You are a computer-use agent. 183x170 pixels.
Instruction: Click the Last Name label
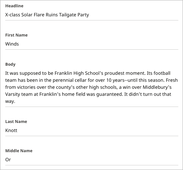pyautogui.click(x=16, y=122)
